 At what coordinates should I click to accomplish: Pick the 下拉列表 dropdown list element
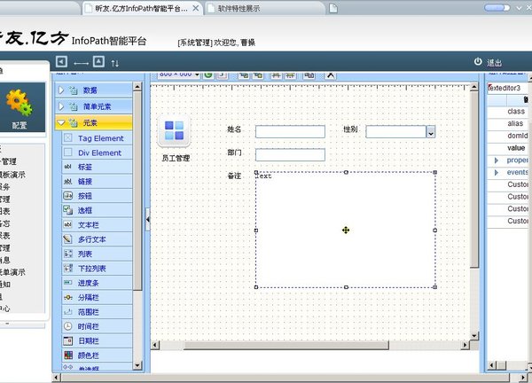[97, 269]
